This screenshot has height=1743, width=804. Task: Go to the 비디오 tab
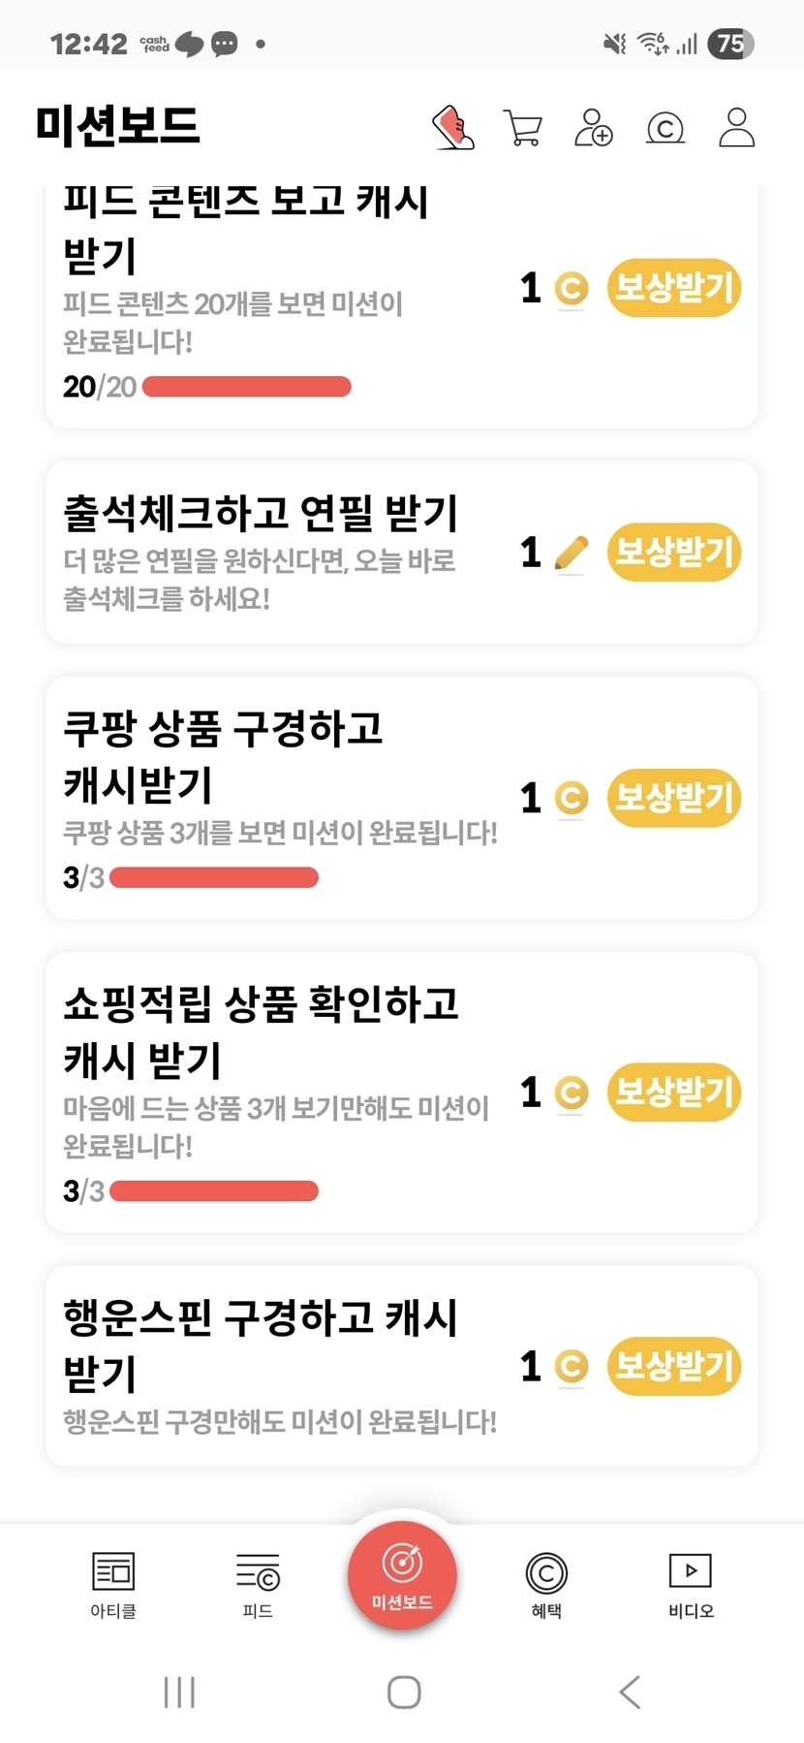coord(691,1584)
